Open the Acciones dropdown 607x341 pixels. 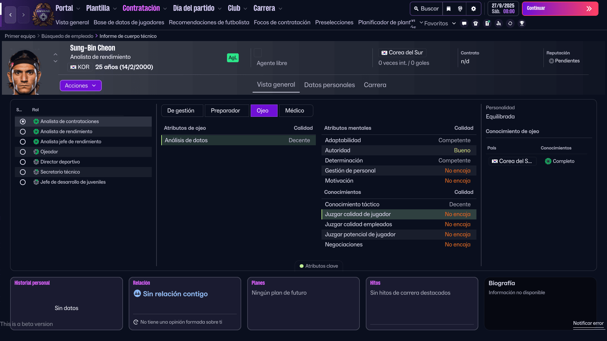[81, 86]
